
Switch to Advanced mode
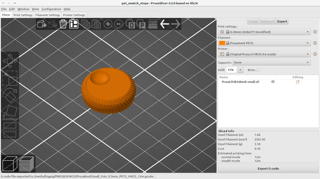click(268, 21)
